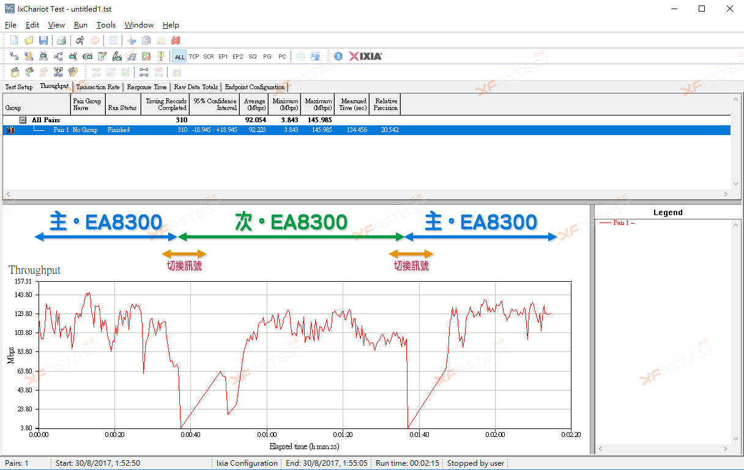
Task: Click the horizontal scrollbar right arrow
Action: click(726, 194)
